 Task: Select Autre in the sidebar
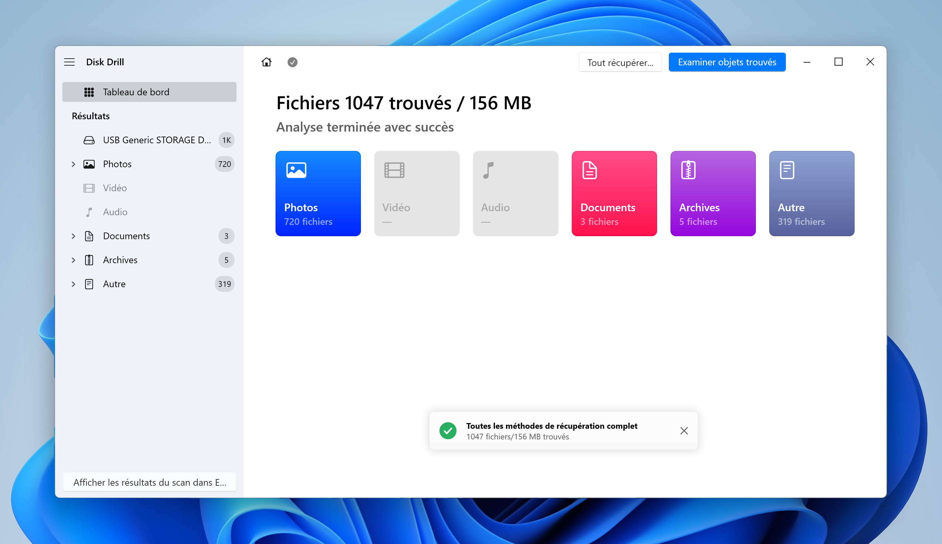[x=114, y=283]
